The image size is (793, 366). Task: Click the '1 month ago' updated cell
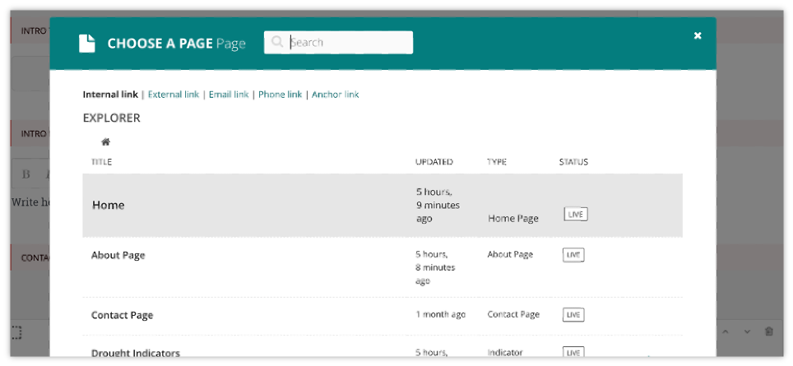coord(440,314)
